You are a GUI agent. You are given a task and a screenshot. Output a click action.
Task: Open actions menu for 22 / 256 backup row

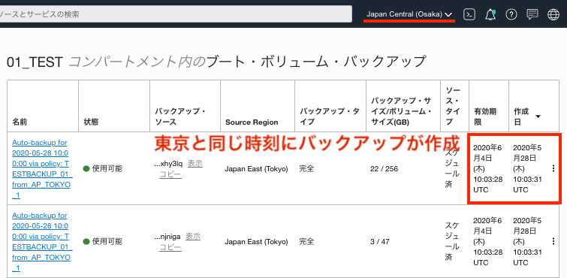click(x=553, y=169)
